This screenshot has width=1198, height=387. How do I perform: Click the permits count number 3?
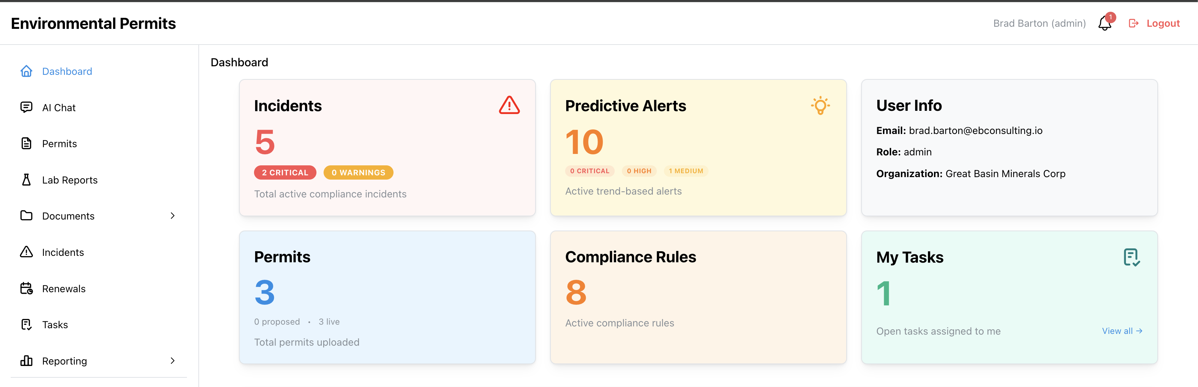(x=265, y=292)
